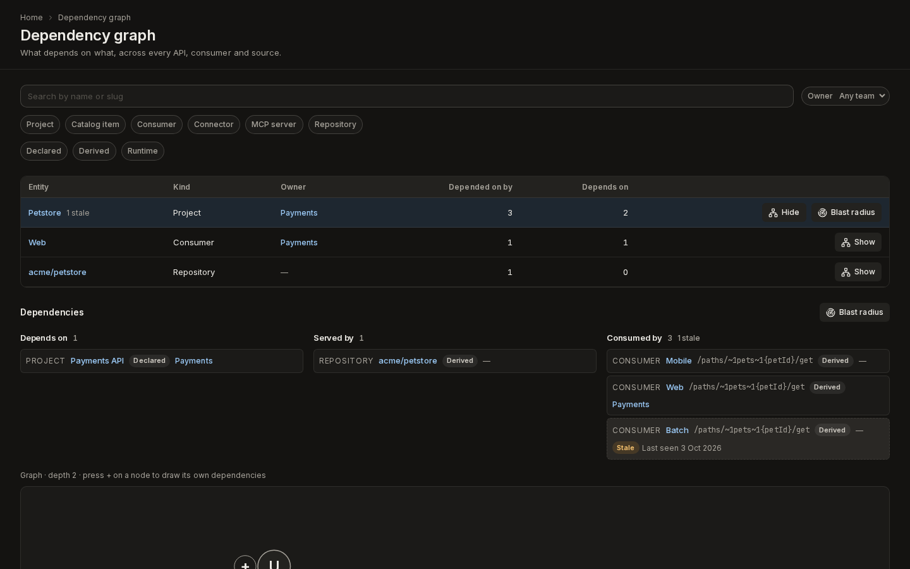910x569 pixels.
Task: Click the Home breadcrumb link
Action: click(x=31, y=17)
